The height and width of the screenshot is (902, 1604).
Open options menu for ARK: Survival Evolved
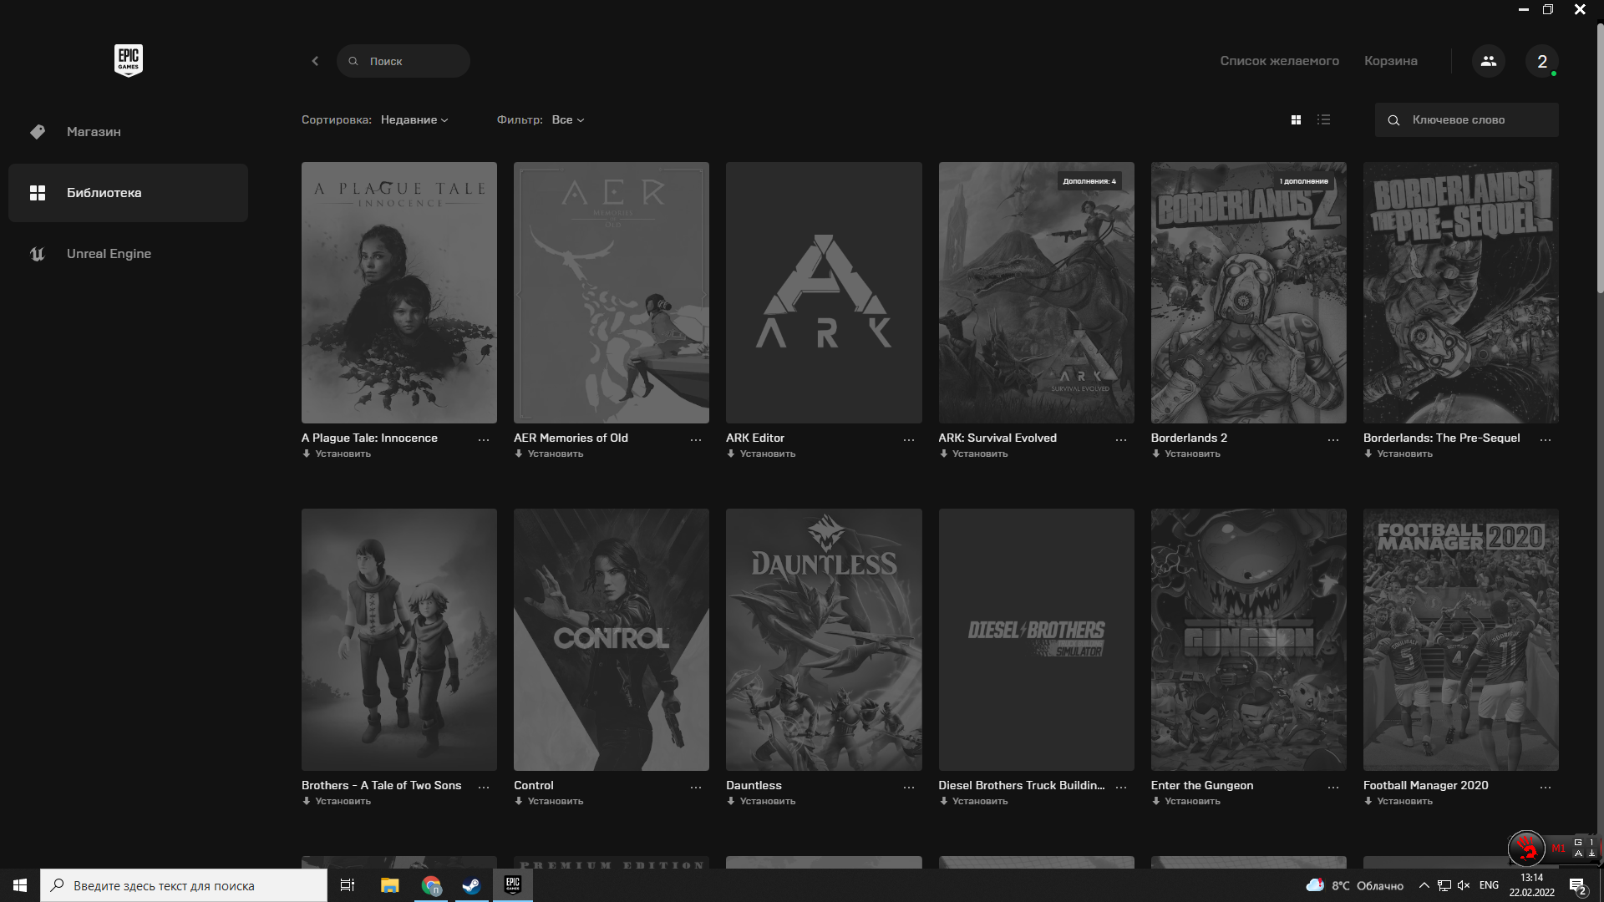(1121, 439)
